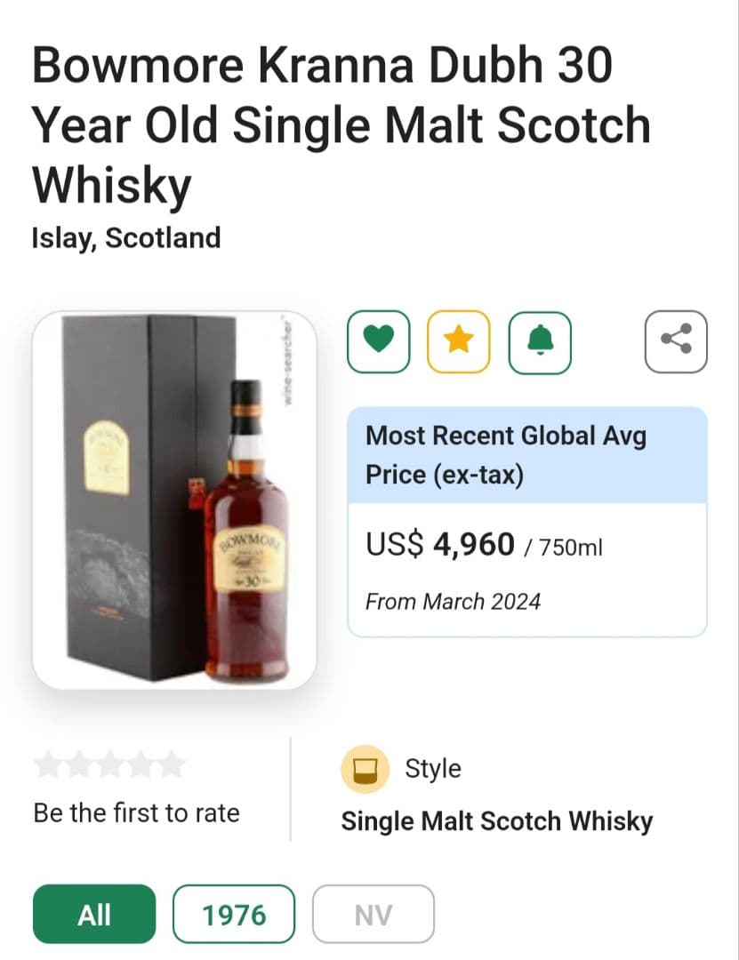
Task: Tap the Bowmore Kranna Dubh product title
Action: (341, 125)
